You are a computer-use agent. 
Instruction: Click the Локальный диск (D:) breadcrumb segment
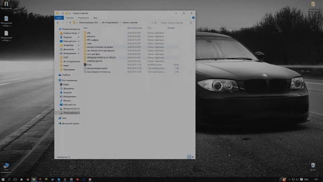click(89, 22)
